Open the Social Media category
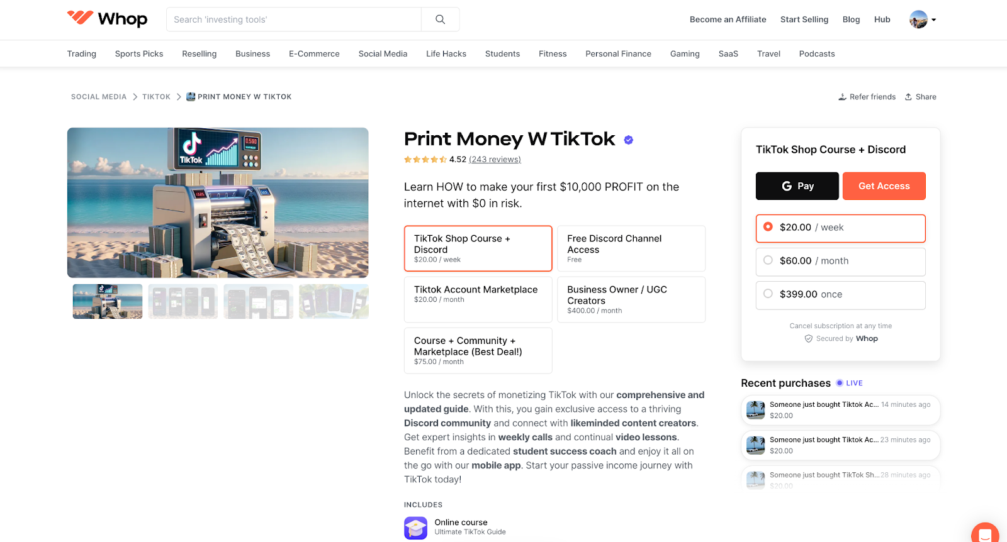Screen dimensions: 1007x542 click(x=383, y=54)
